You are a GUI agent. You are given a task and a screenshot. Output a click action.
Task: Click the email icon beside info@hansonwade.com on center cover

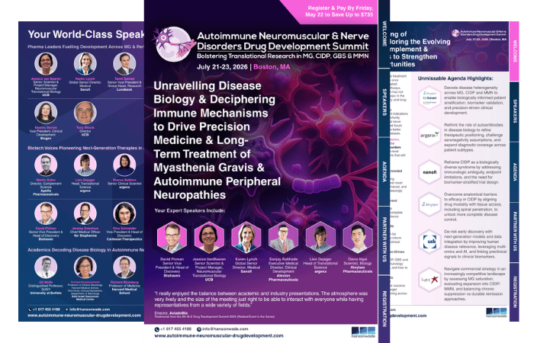(199, 329)
